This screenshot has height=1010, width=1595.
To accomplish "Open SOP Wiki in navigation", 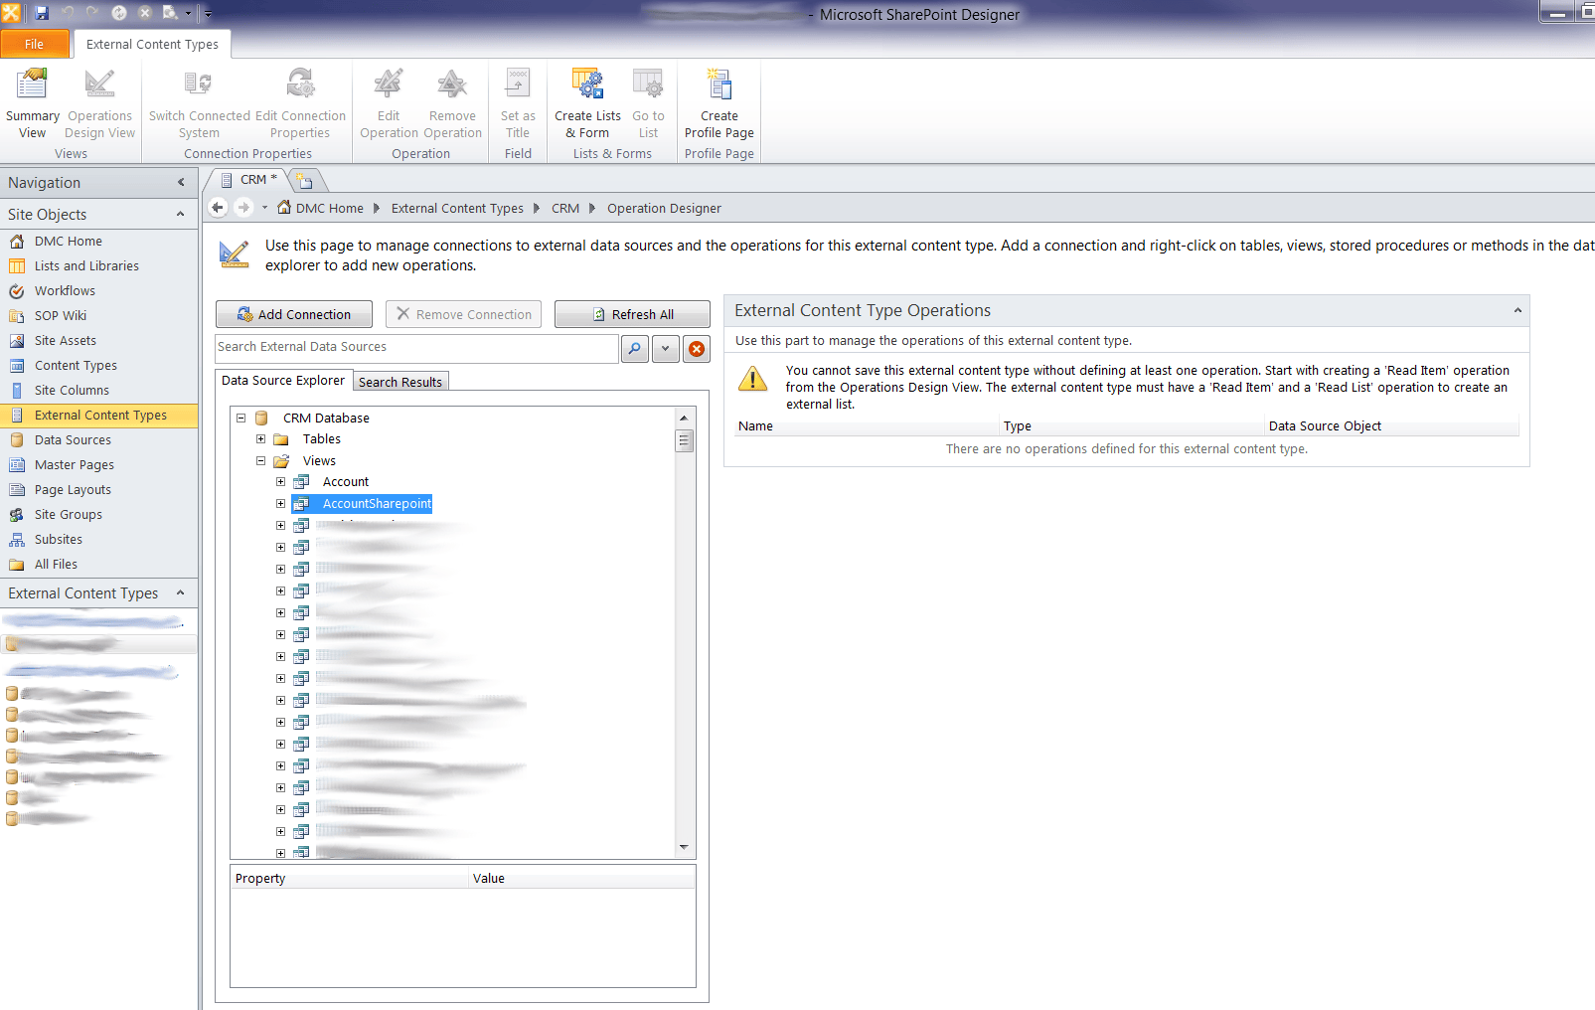I will 61,316.
